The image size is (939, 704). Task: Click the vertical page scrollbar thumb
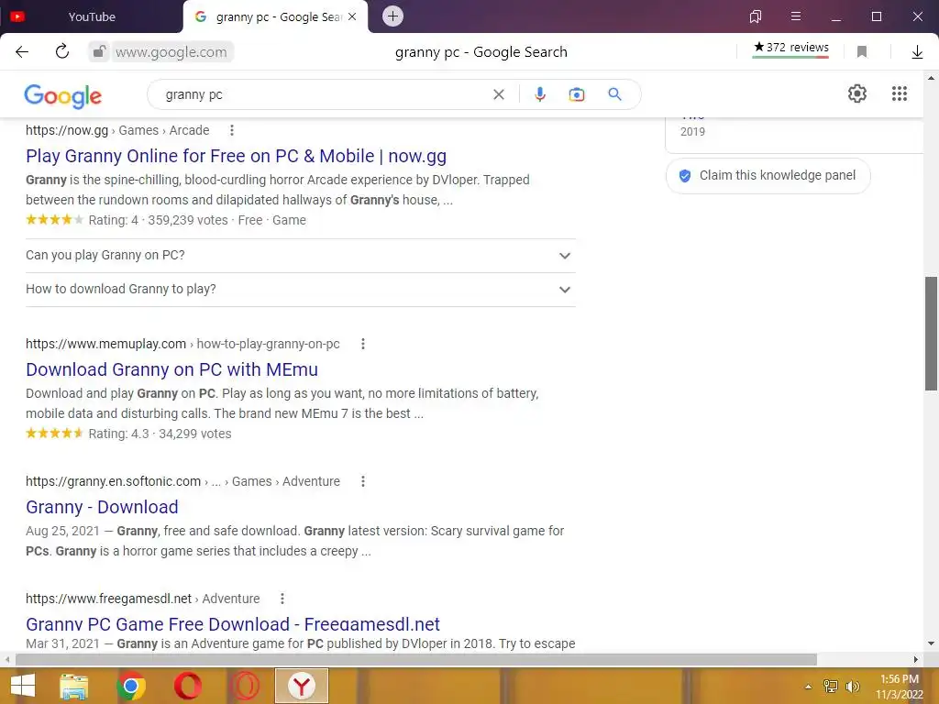[x=931, y=334]
